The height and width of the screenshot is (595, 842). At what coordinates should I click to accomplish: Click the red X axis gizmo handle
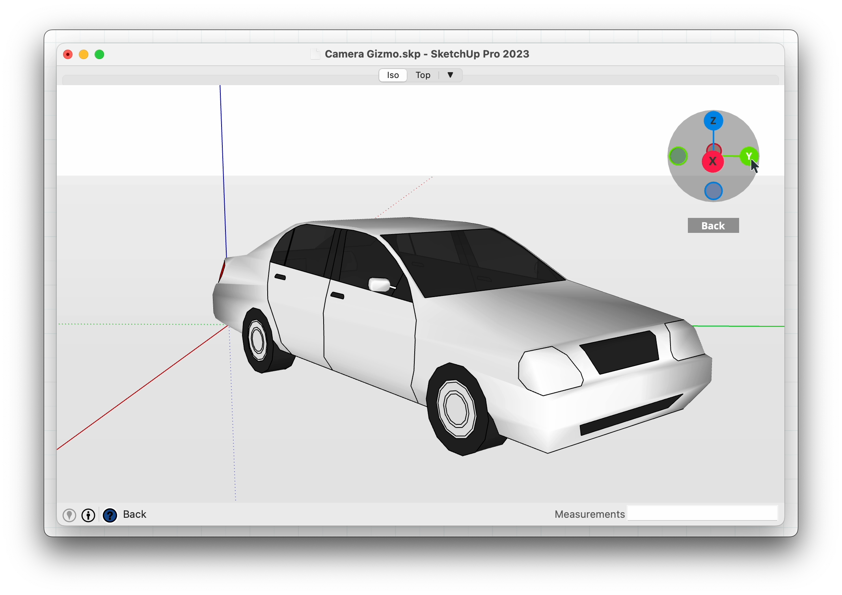pos(712,162)
